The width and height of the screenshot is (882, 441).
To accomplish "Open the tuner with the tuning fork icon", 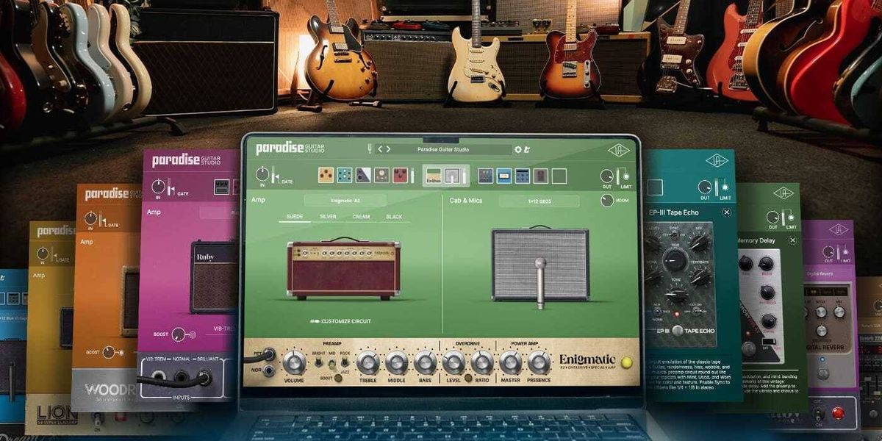I will click(x=370, y=148).
